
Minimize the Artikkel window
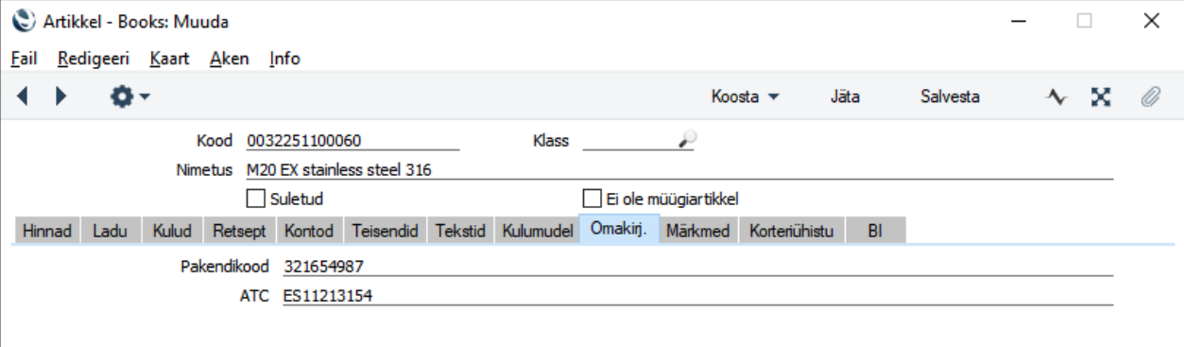[1019, 20]
